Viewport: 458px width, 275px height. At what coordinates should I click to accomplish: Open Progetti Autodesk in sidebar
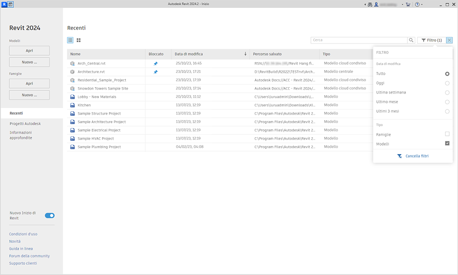(x=25, y=124)
